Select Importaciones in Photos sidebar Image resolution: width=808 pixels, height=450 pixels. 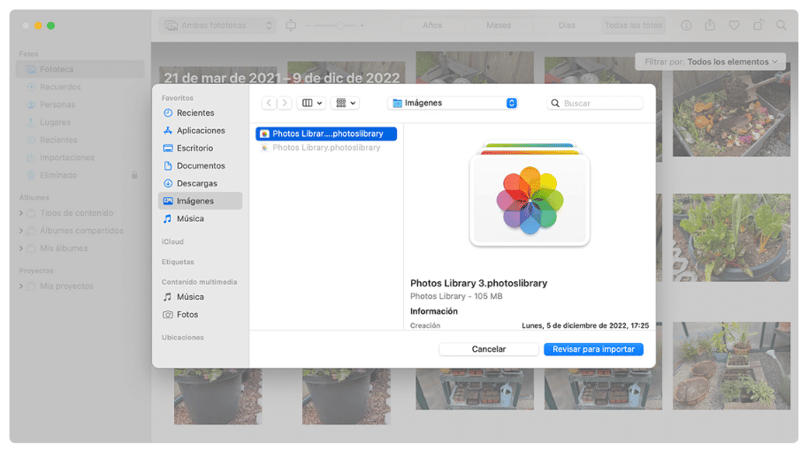80,157
